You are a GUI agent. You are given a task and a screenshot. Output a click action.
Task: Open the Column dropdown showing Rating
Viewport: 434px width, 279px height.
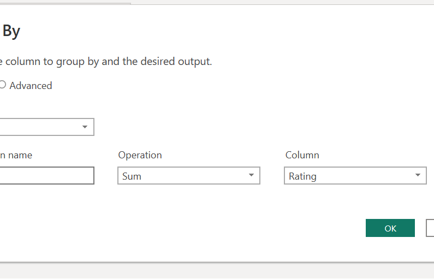(355, 175)
